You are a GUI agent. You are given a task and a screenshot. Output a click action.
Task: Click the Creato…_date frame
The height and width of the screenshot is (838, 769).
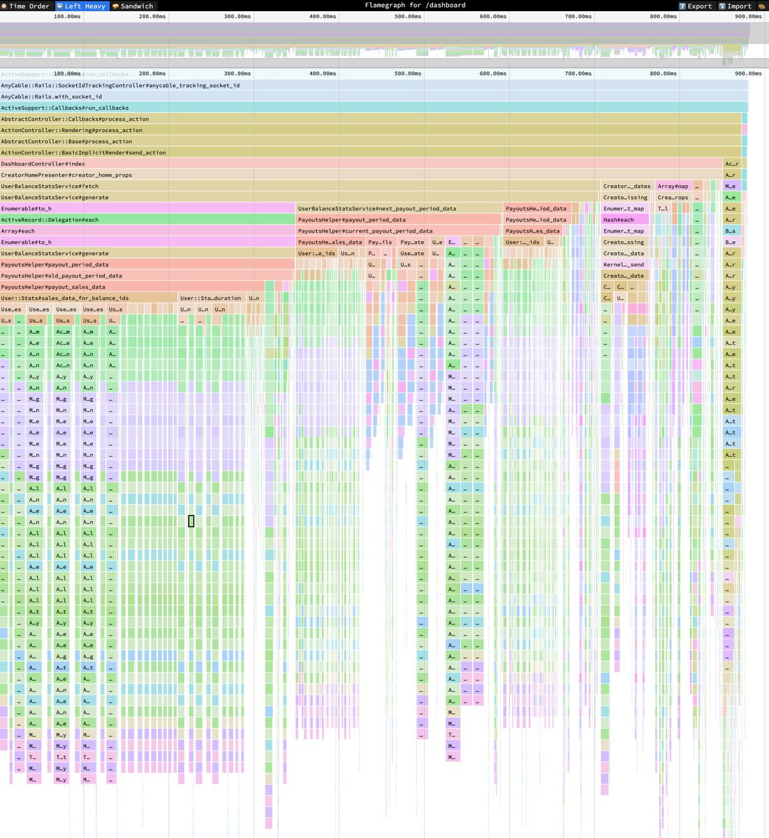click(x=625, y=275)
